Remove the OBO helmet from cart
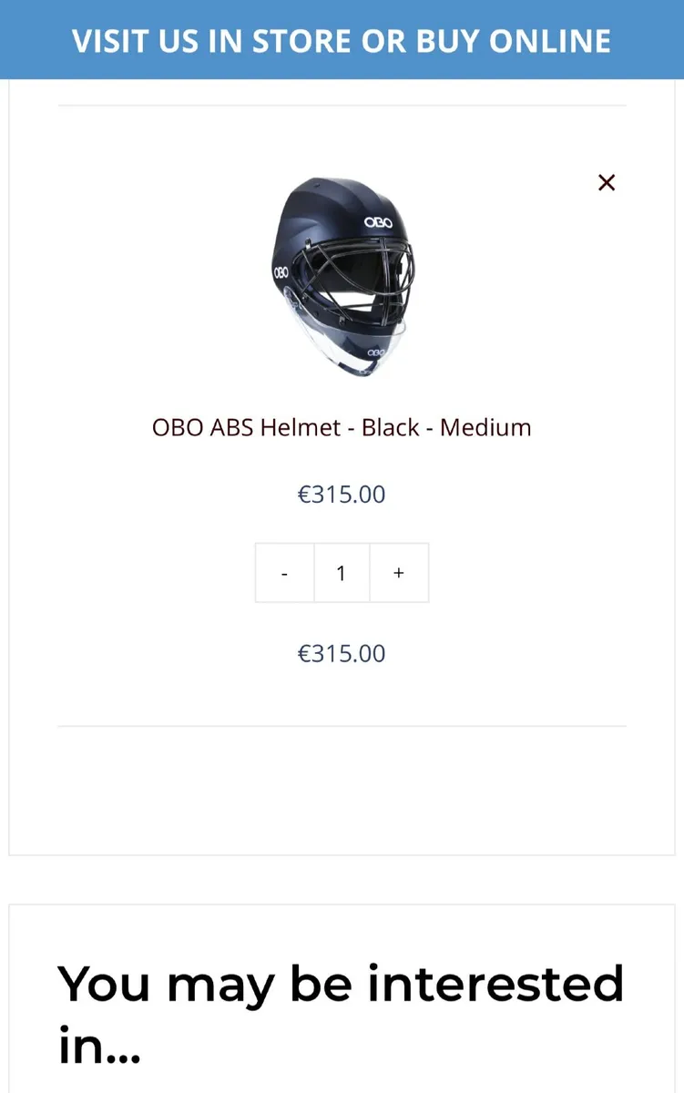Viewport: 684px width, 1093px height. click(607, 183)
